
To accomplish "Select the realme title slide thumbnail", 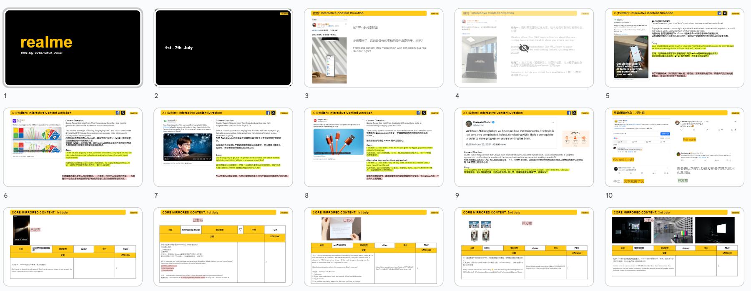I will point(73,48).
